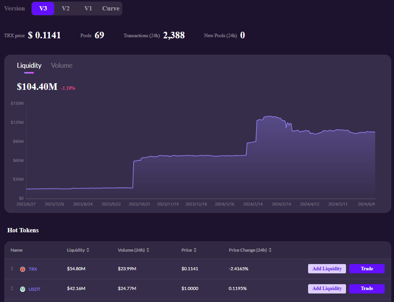Open the TRX token name link

[33, 269]
